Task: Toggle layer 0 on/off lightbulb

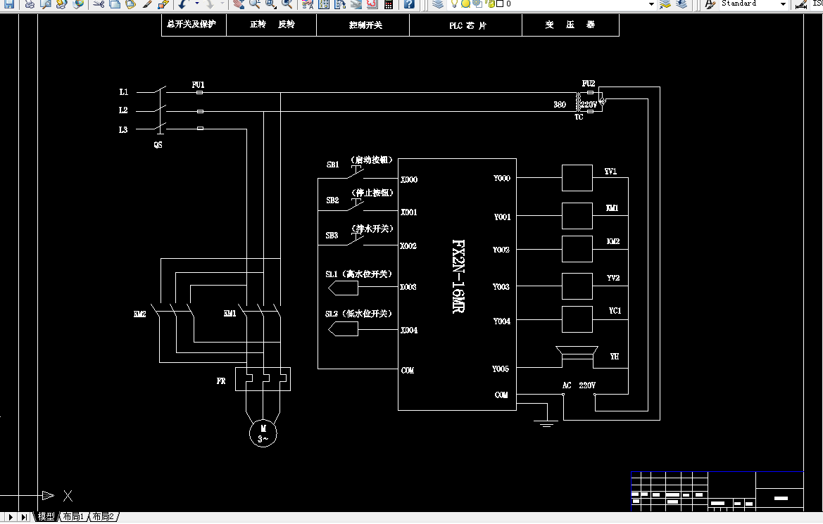Action: 455,4
